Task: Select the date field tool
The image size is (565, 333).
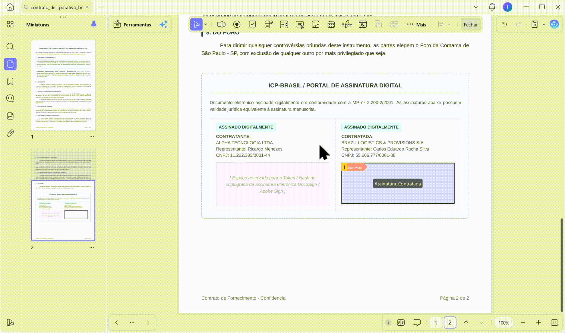Action: pos(331,24)
